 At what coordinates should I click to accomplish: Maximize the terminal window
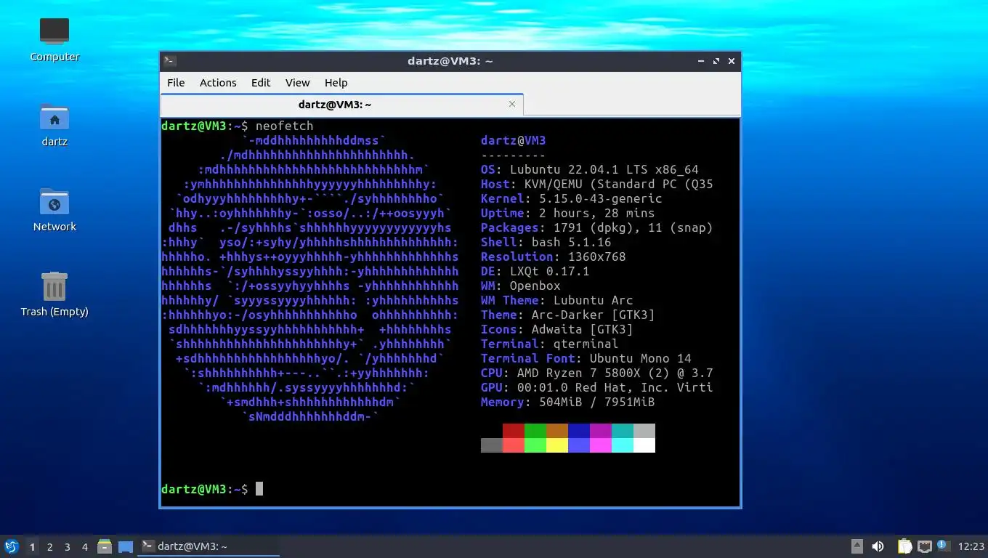[716, 61]
